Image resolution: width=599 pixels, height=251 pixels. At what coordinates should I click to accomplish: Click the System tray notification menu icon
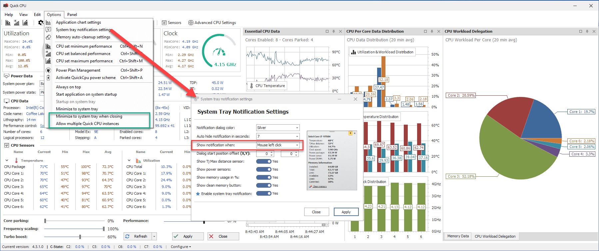click(x=48, y=30)
